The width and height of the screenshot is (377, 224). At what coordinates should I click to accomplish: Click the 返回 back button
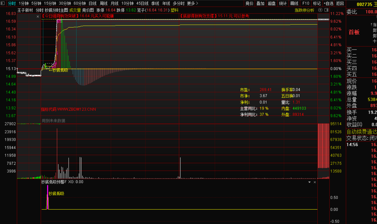coord(340,3)
